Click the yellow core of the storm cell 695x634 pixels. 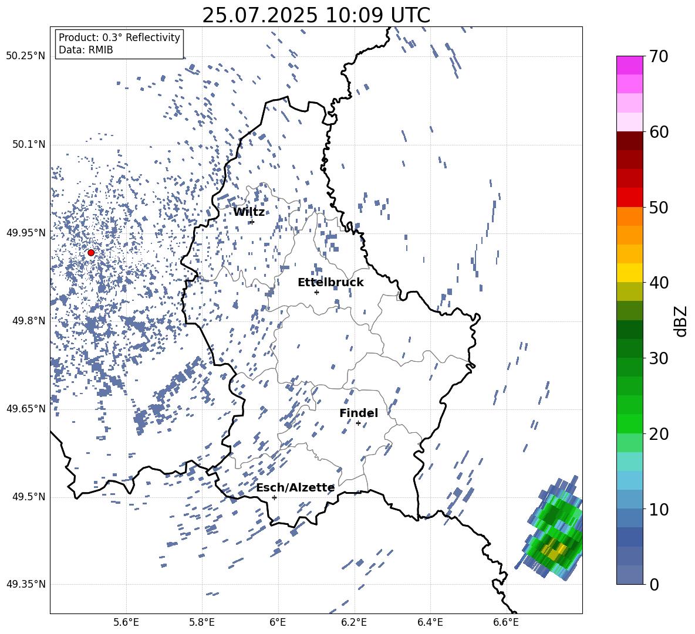tap(555, 550)
